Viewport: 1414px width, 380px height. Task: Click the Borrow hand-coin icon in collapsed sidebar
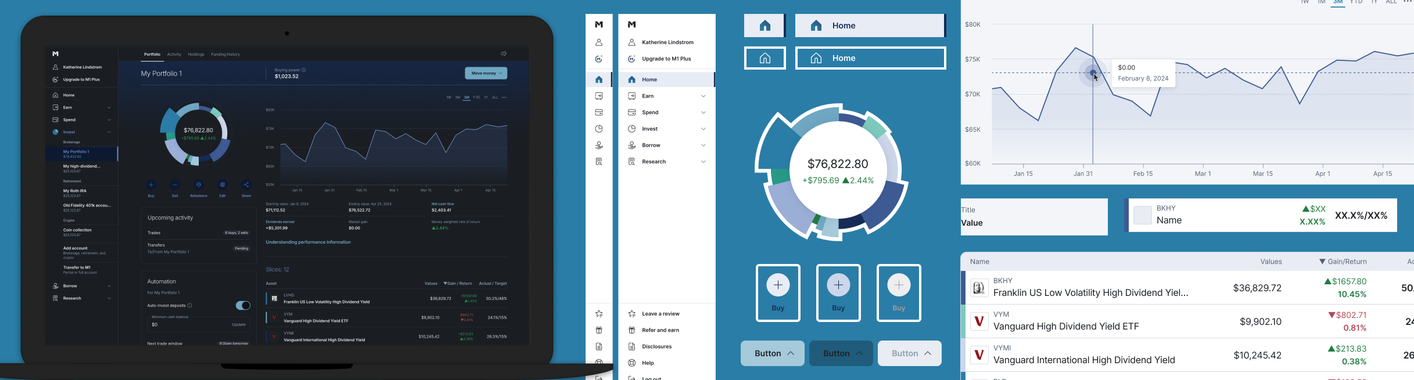pyautogui.click(x=599, y=145)
